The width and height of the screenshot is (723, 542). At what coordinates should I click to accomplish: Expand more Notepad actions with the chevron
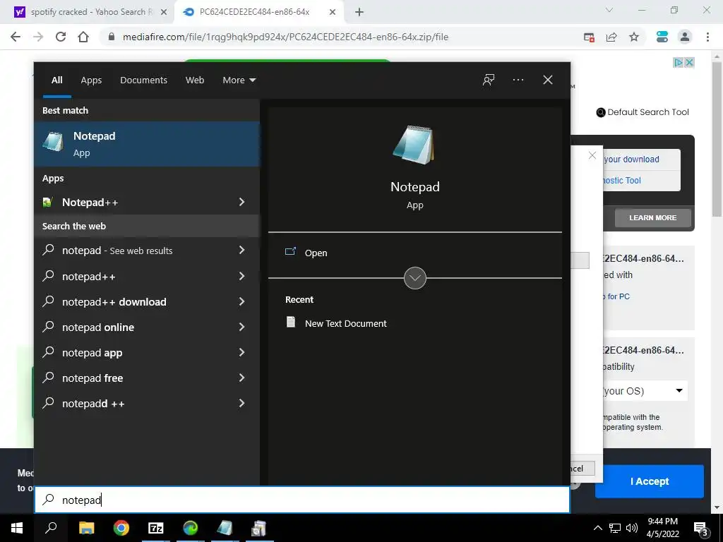414,278
